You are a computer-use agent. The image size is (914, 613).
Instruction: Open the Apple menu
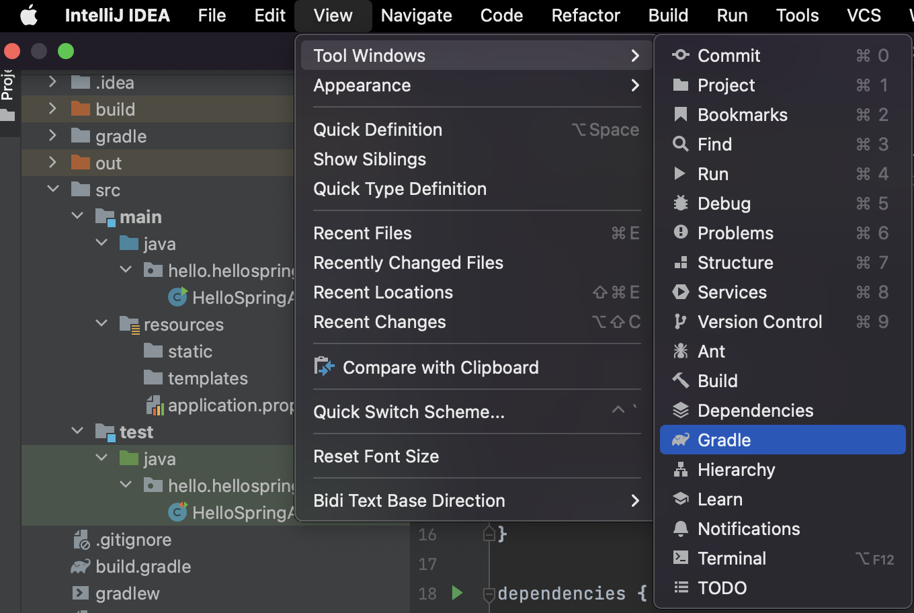click(29, 15)
